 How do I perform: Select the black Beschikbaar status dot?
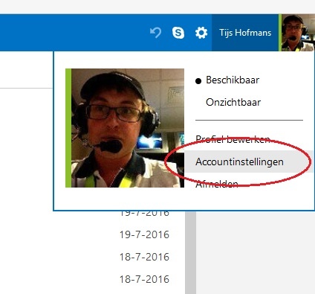pos(198,81)
